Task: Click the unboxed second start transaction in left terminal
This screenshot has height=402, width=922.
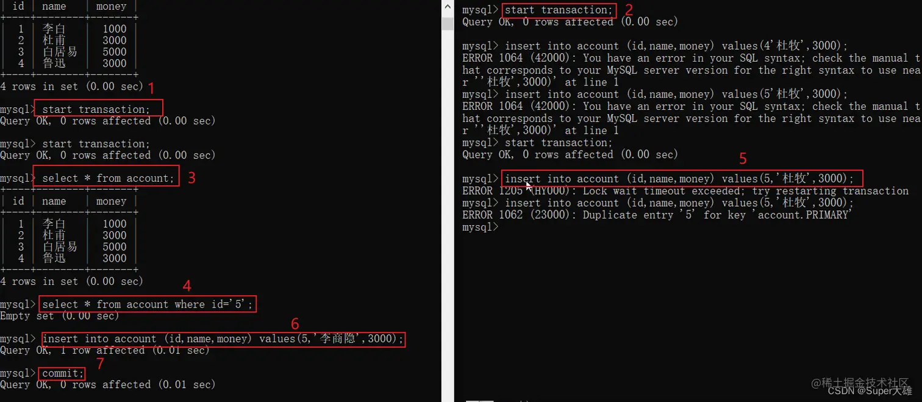Action: pos(96,144)
